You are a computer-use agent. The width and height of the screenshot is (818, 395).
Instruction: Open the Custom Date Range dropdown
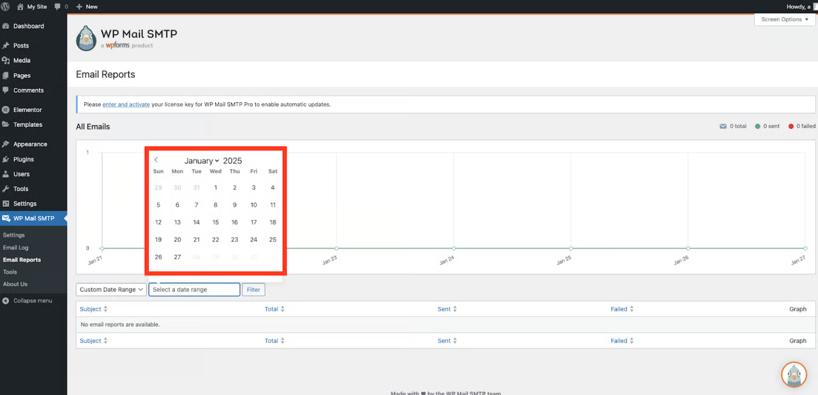pyautogui.click(x=111, y=289)
